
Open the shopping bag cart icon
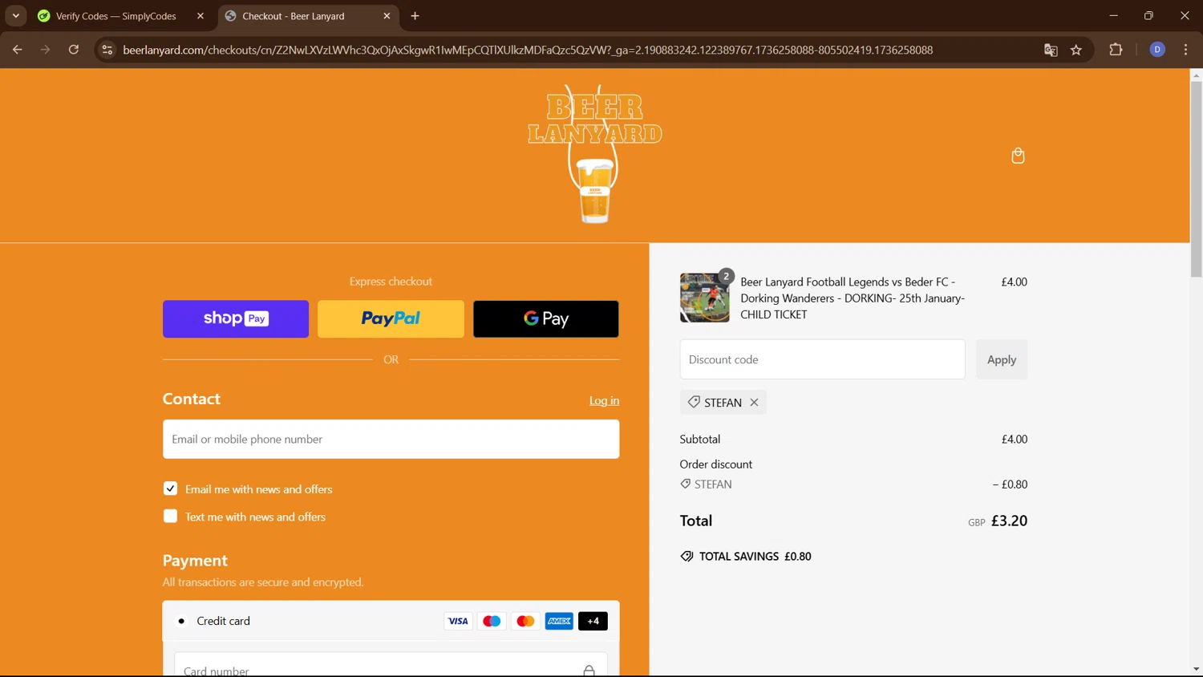1018,156
